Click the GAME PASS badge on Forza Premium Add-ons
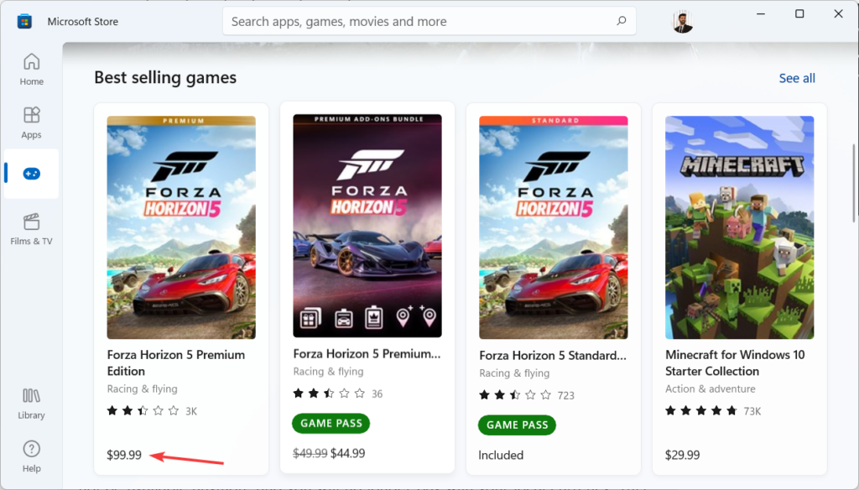The height and width of the screenshot is (490, 859). pyautogui.click(x=331, y=423)
